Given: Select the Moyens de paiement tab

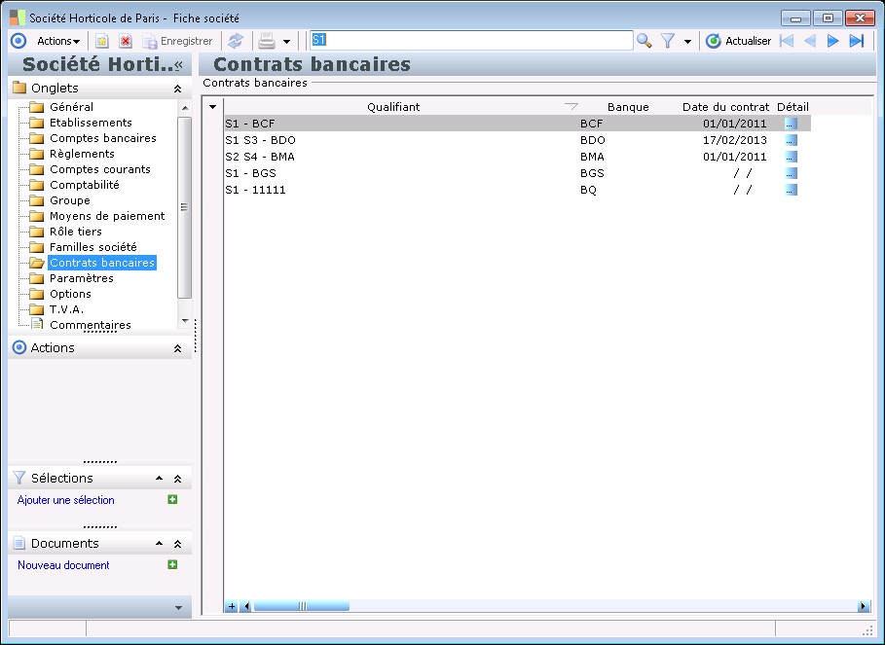Looking at the screenshot, I should [107, 216].
